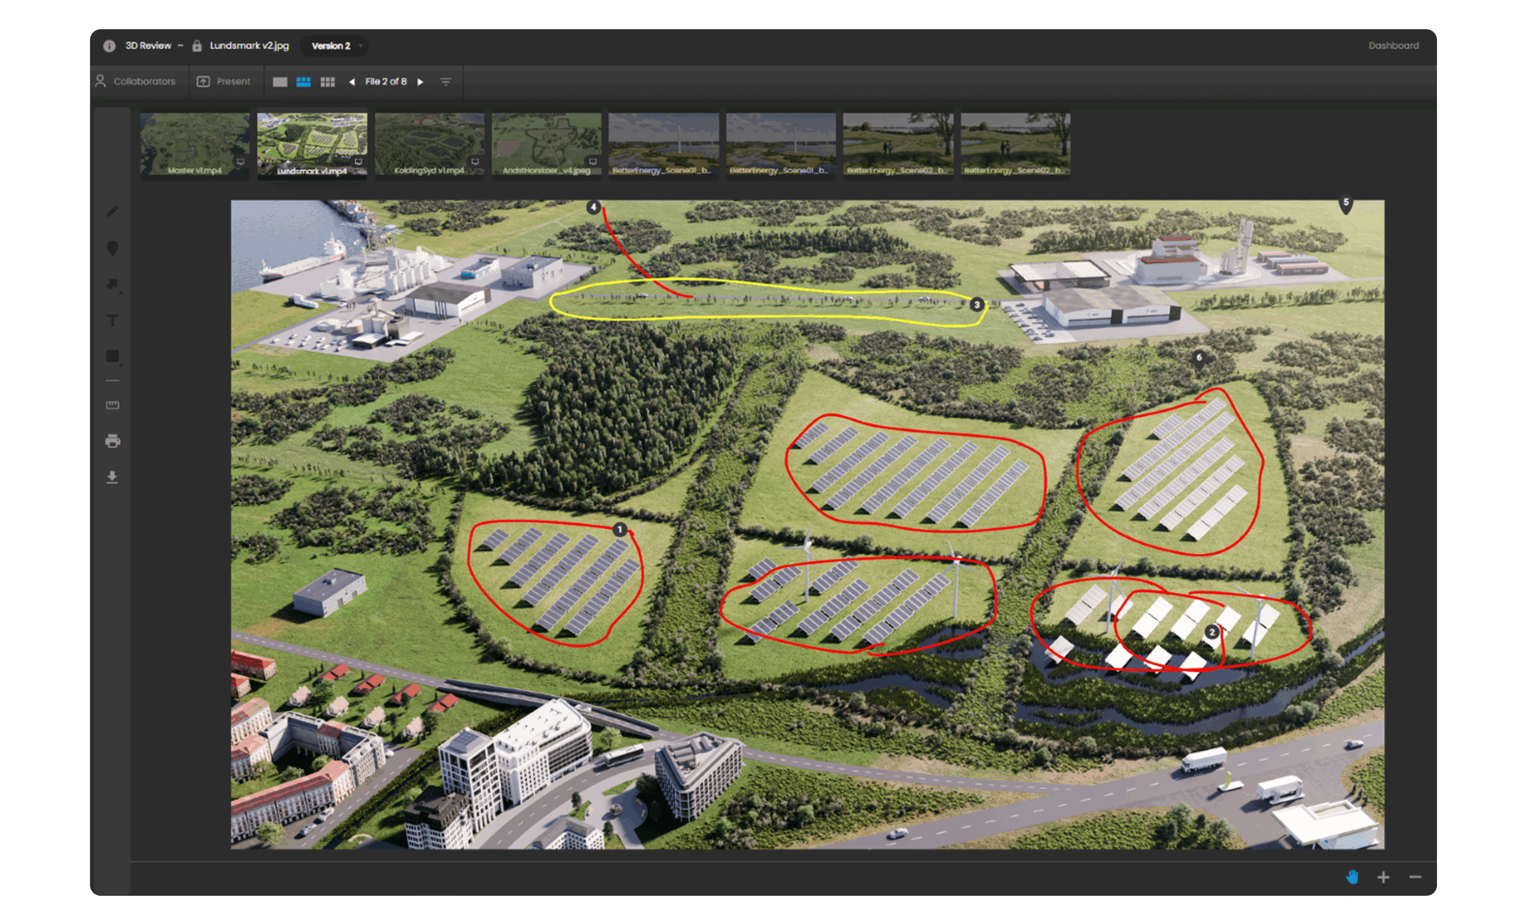Viewport: 1527px width, 924px height.
Task: Click the print icon
Action: [112, 441]
